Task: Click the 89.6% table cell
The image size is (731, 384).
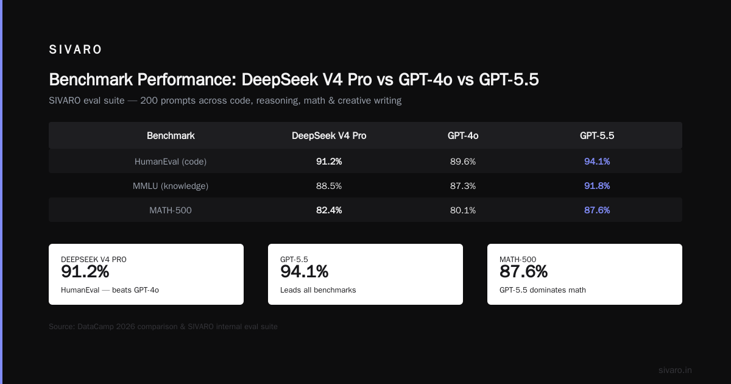Action: [463, 162]
